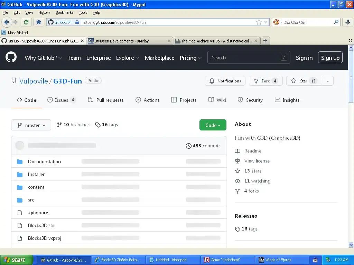Switch to Untitled - Notepad taskbar window
Viewport: 354px width, 265px height.
click(173, 260)
